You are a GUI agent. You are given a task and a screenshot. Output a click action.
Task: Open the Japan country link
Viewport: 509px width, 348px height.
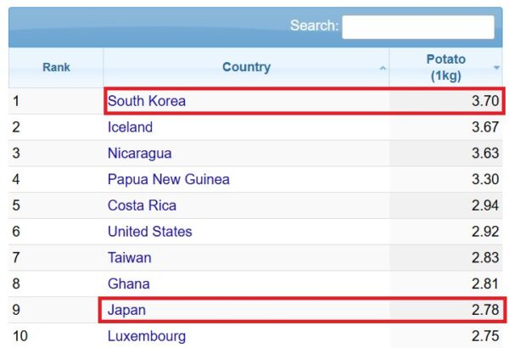126,310
